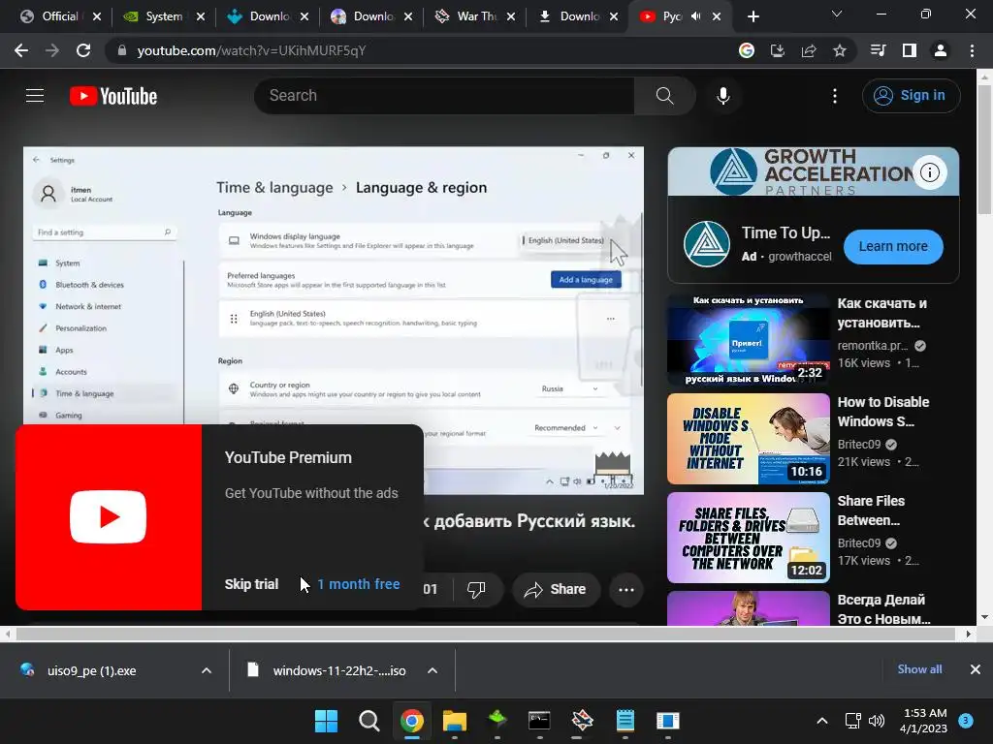
Task: Click 1 month free offer
Action: [359, 584]
